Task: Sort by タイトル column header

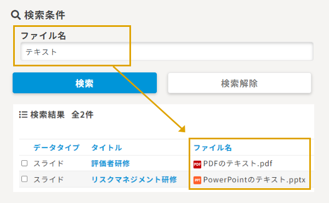Action: pyautogui.click(x=106, y=148)
